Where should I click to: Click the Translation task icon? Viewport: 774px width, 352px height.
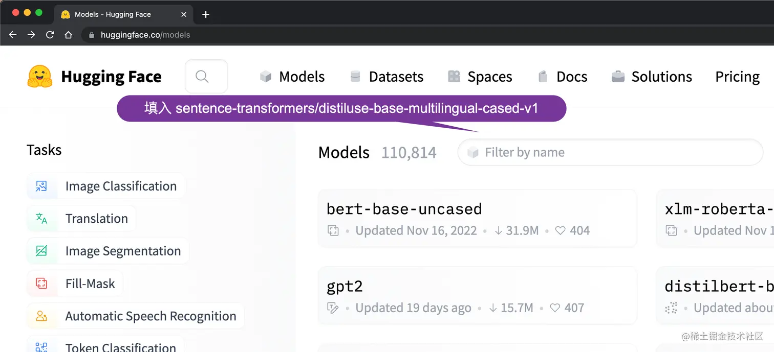click(x=41, y=219)
